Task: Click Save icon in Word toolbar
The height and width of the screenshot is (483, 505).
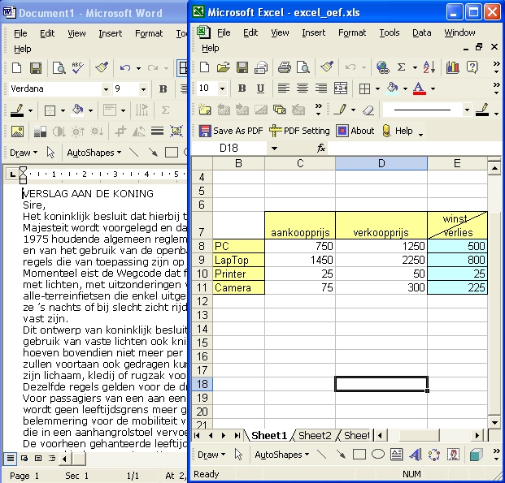Action: [x=36, y=68]
